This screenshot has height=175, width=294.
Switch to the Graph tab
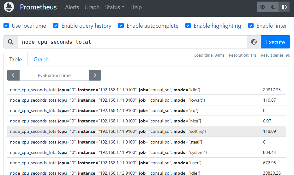coord(41,59)
